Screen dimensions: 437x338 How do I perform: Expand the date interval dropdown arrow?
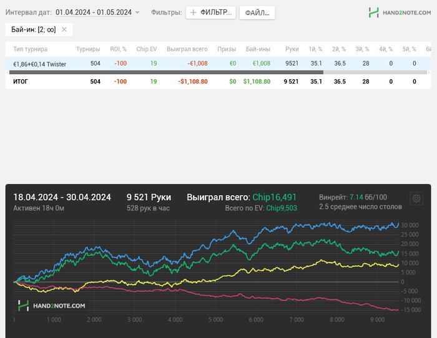tap(137, 12)
